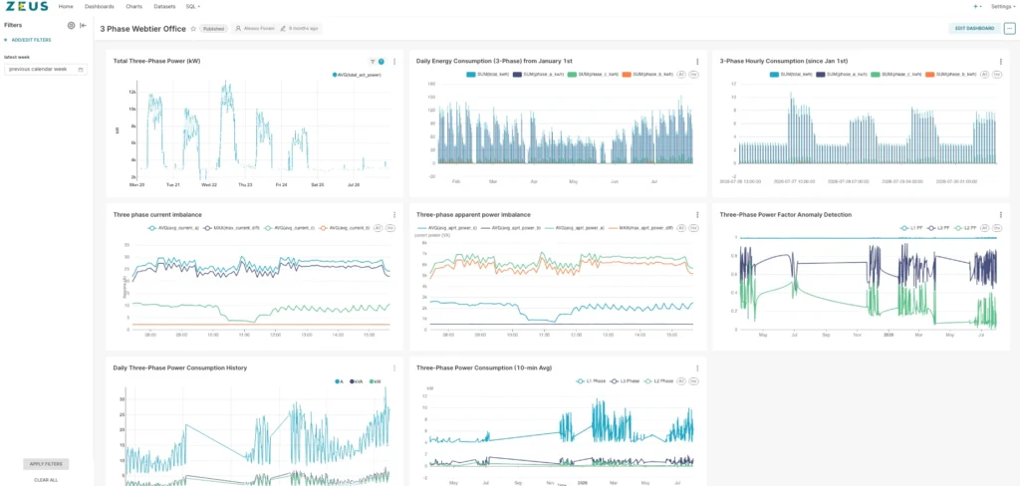1020x486 pixels.
Task: Favorite the 3 Phase Webtier Office dashboard
Action: pos(193,29)
